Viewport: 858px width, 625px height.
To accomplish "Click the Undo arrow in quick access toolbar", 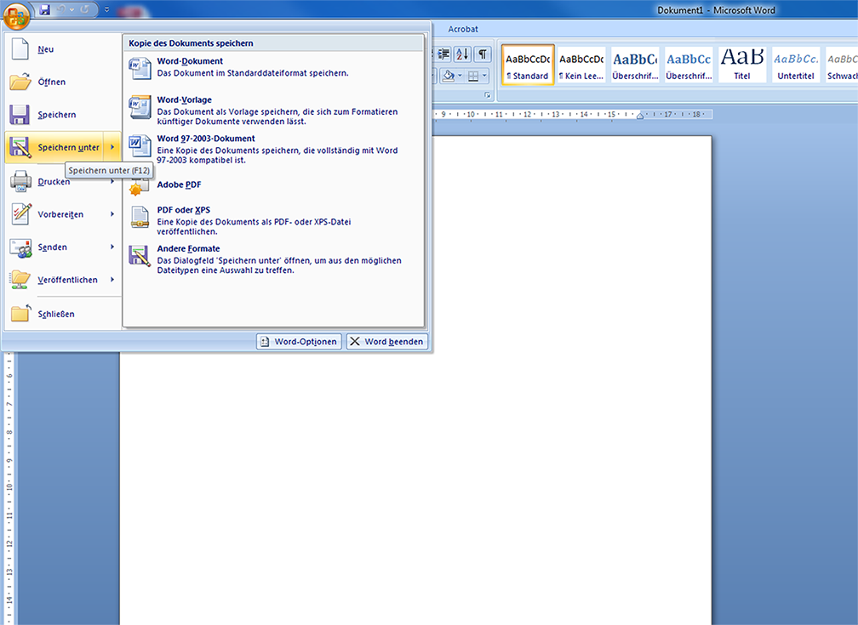I will point(60,10).
